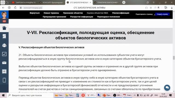The image size is (175, 98).
Task: Open the Признание объектов section
Action: pos(73,13)
